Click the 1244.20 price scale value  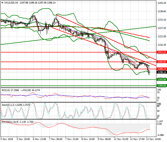tap(162, 3)
